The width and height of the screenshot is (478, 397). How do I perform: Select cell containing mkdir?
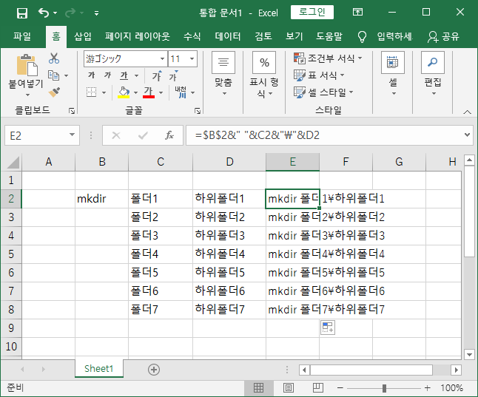[101, 199]
